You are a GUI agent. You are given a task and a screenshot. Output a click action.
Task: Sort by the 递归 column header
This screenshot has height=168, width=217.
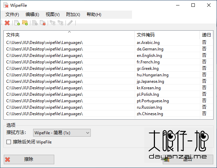coord(206,35)
